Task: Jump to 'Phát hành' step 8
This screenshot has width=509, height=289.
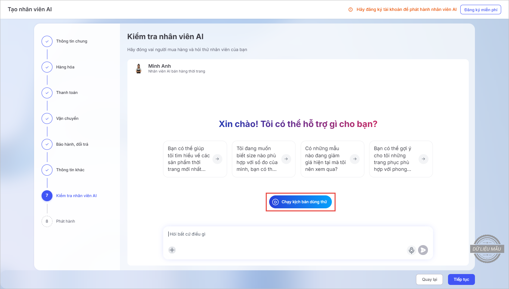Action: coord(65,221)
